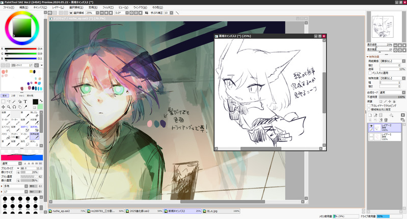
Task: Click the straight line drawing mode icon
Action: [x=177, y=13]
